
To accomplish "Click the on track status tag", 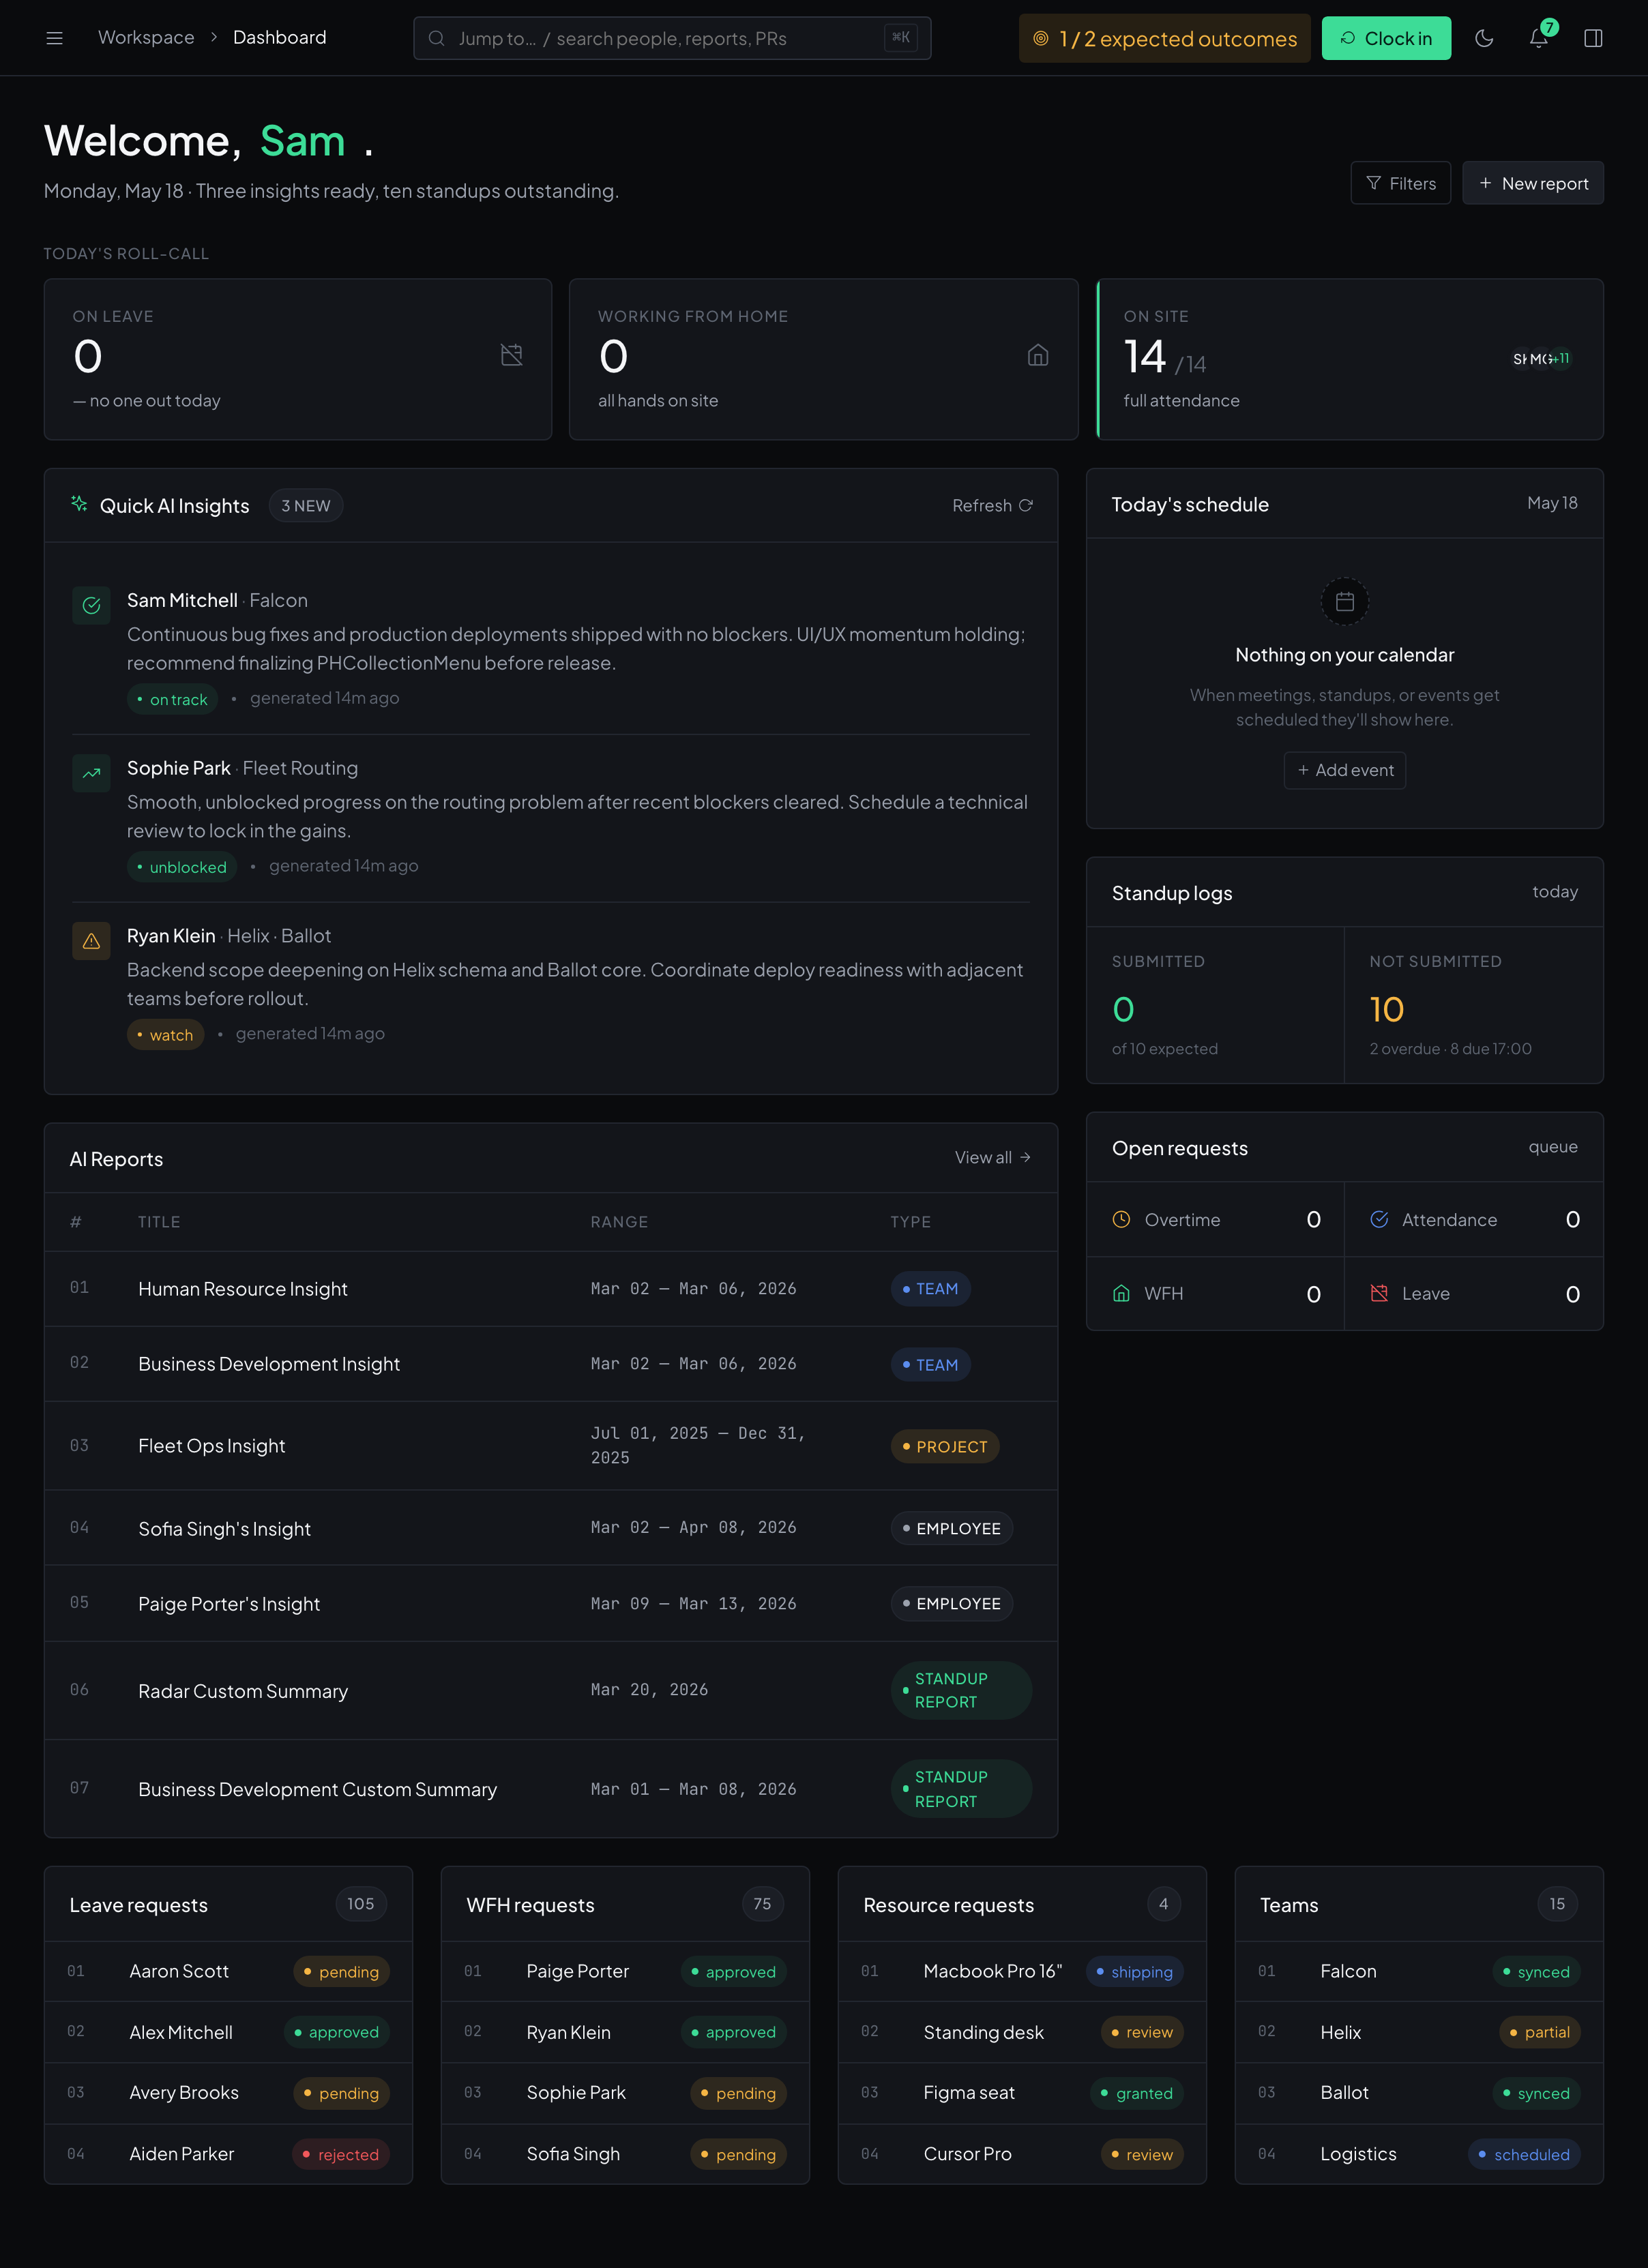I will (172, 699).
